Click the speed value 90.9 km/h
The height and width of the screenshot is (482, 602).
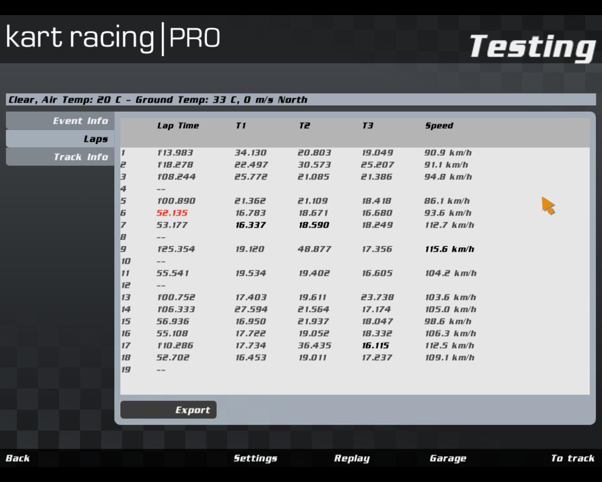click(x=448, y=153)
